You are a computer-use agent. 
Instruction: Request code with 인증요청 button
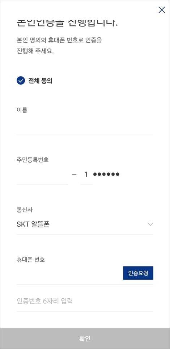pyautogui.click(x=138, y=273)
